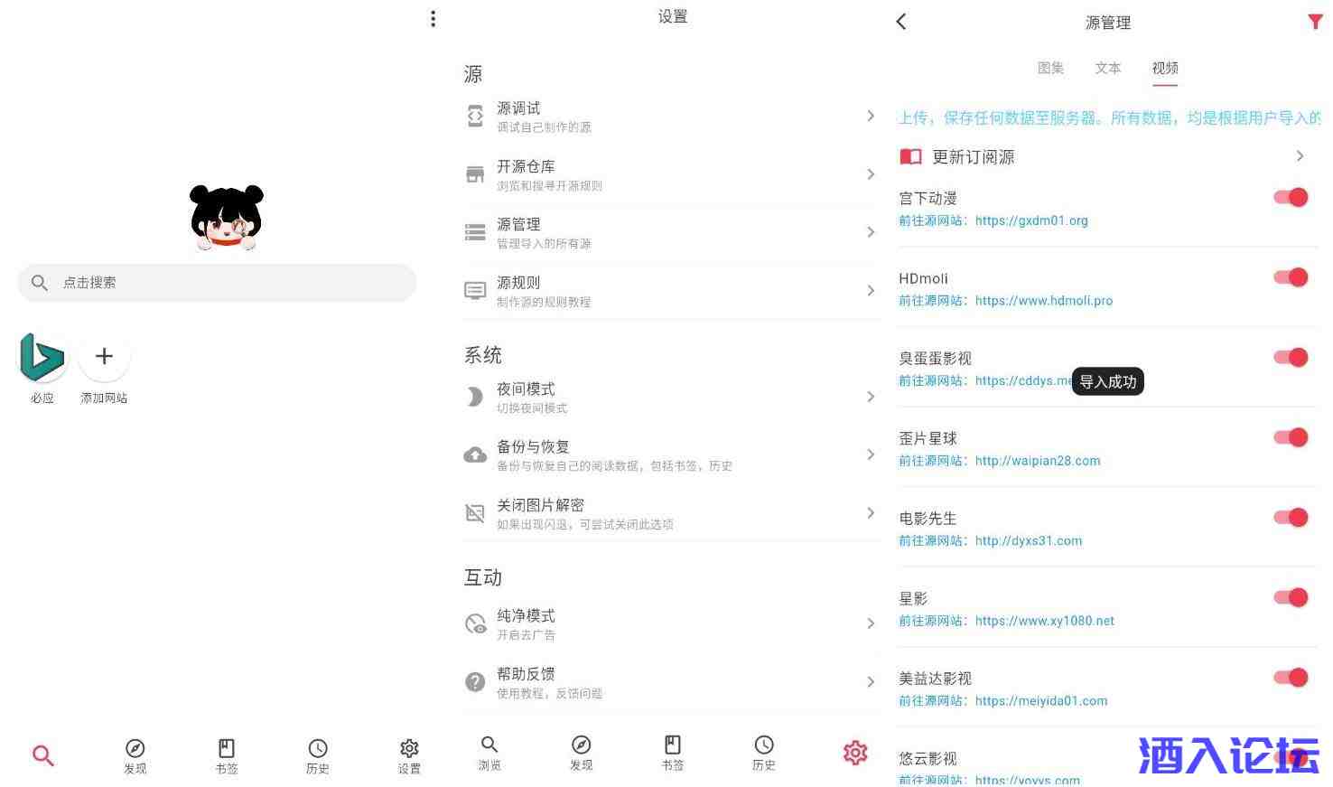Open 书签 in the home screen nav
The image size is (1333, 787).
tap(227, 755)
